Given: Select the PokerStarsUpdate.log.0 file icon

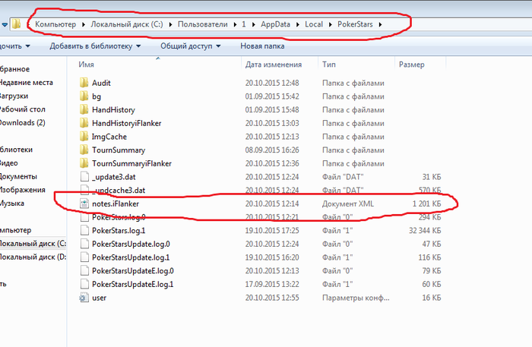Looking at the screenshot, I should (84, 244).
